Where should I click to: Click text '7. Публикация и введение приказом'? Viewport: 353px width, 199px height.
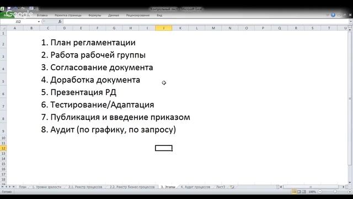click(115, 117)
